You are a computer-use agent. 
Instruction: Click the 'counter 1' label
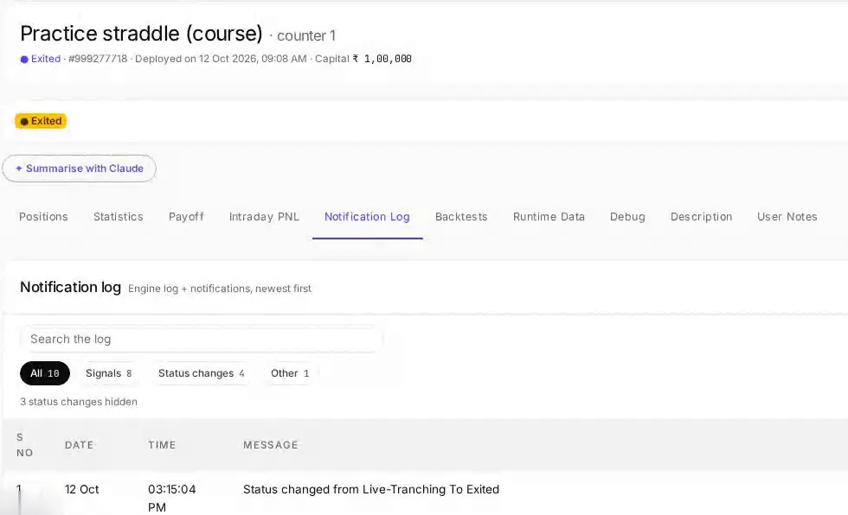(306, 35)
